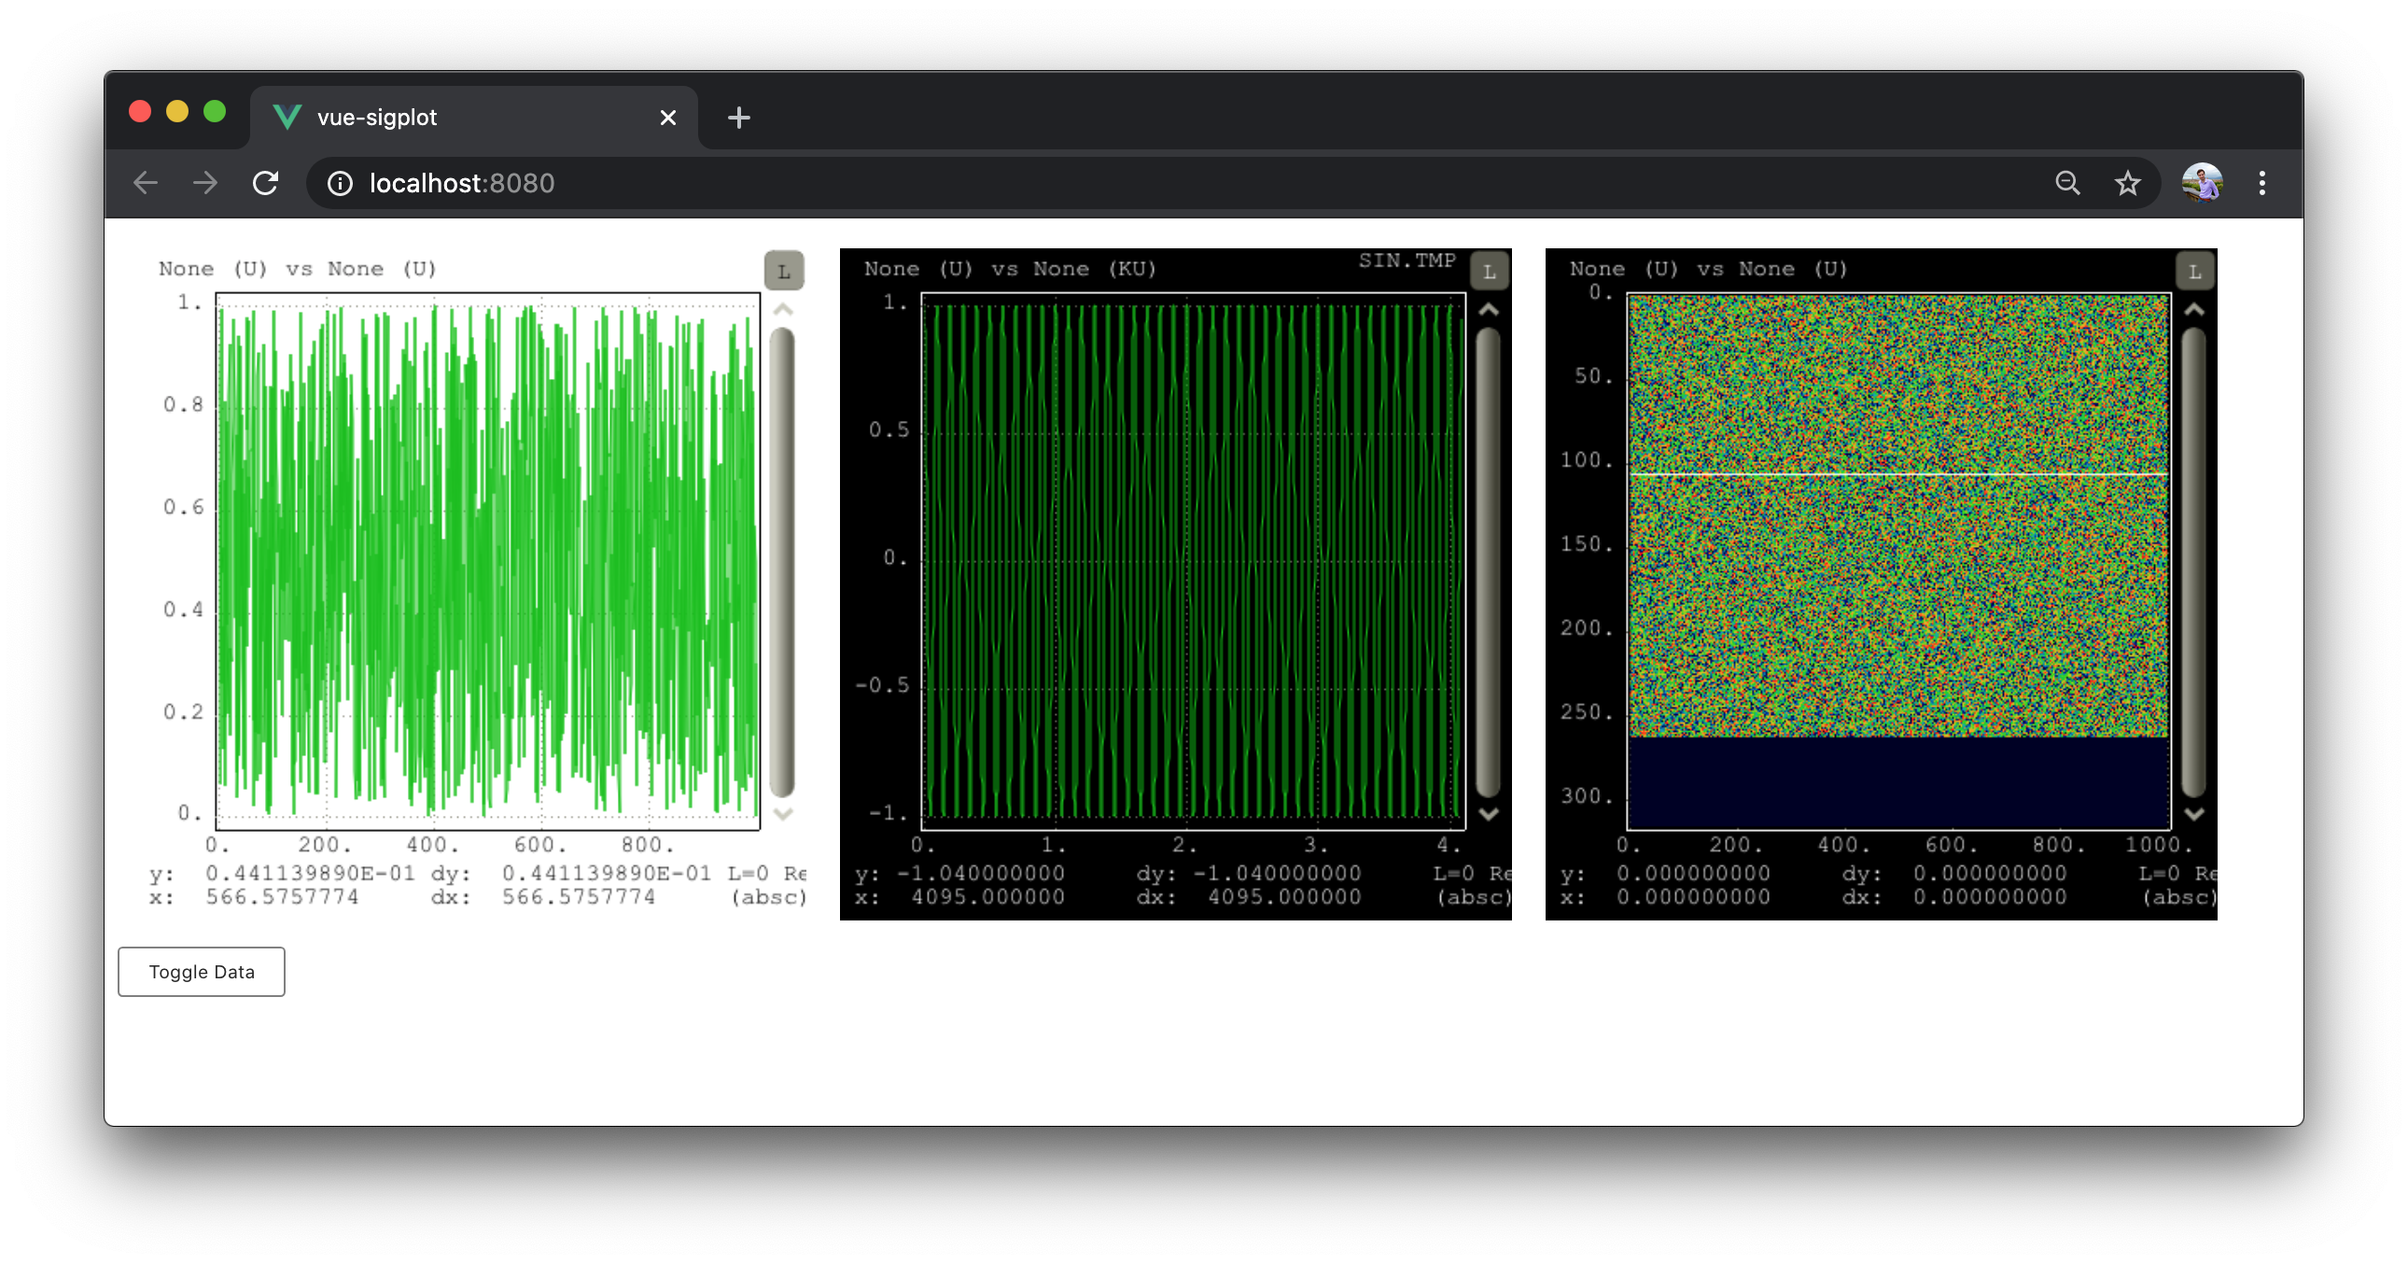
Task: Bookmark this page with the star icon
Action: coord(2128,183)
